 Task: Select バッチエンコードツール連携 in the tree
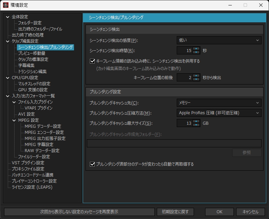point(32,175)
